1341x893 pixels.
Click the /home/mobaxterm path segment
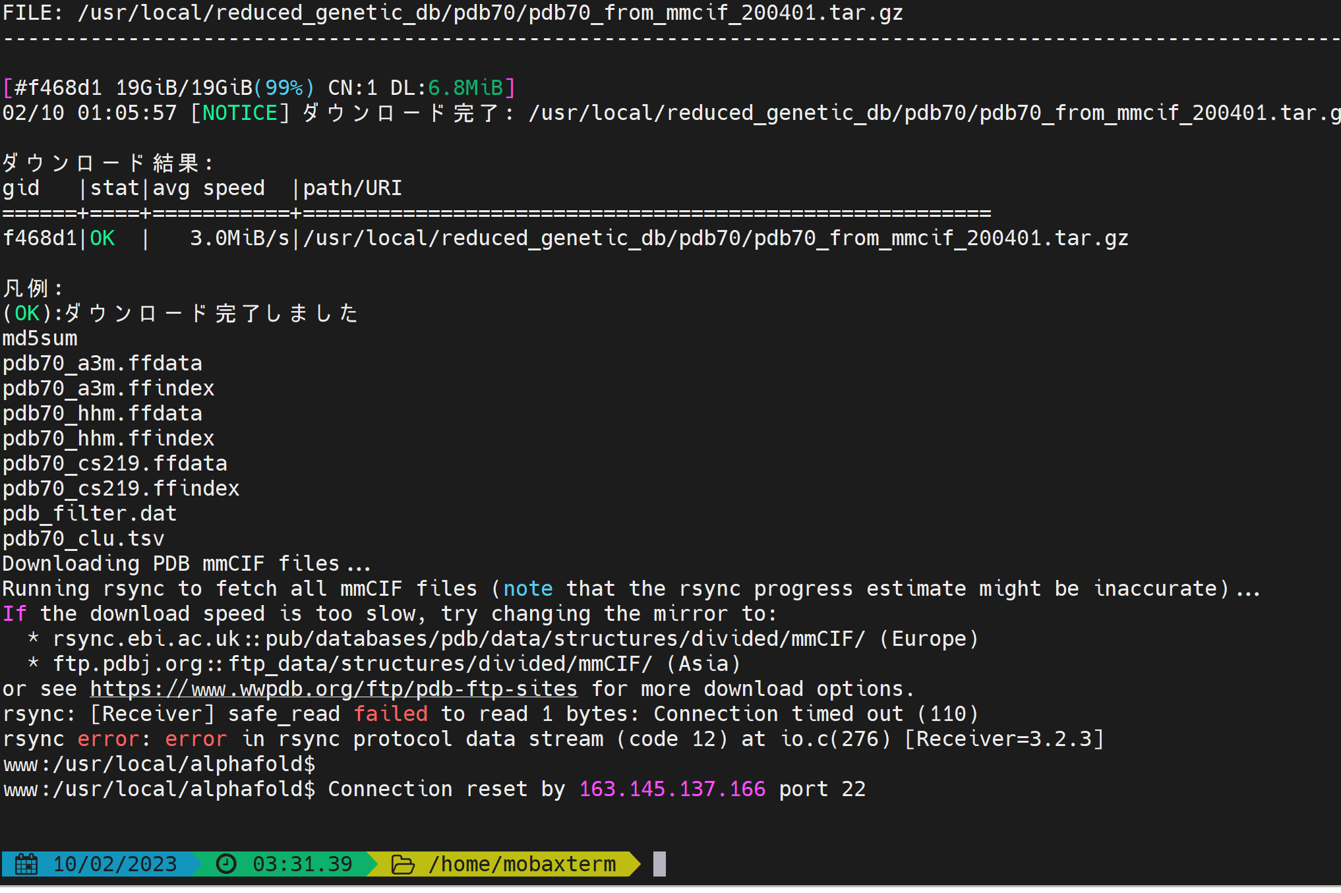[x=522, y=864]
